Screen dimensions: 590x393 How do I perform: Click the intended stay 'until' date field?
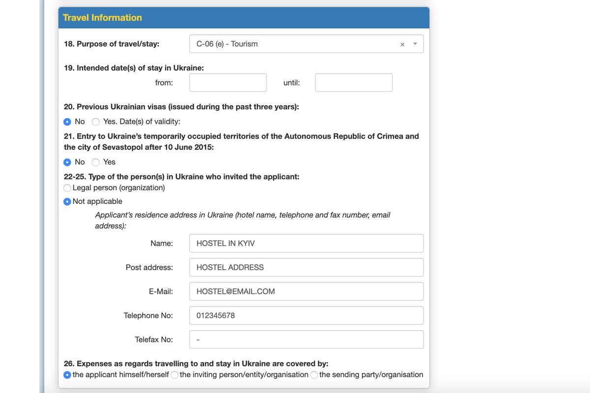(354, 83)
